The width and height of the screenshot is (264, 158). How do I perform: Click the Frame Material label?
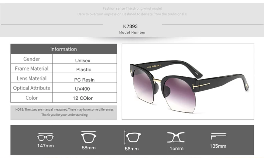click(x=32, y=69)
